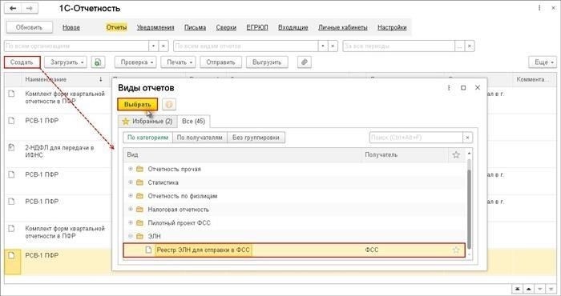The height and width of the screenshot is (296, 561).
Task: Open the Личные кабинеты section
Action: [343, 27]
